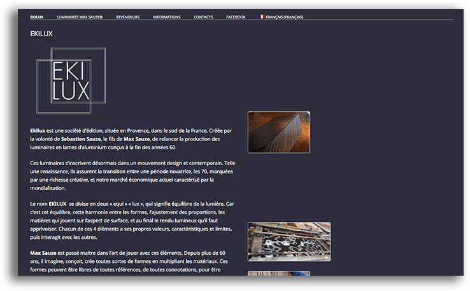
Task: Go to the Revendeurs page
Action: [x=127, y=17]
